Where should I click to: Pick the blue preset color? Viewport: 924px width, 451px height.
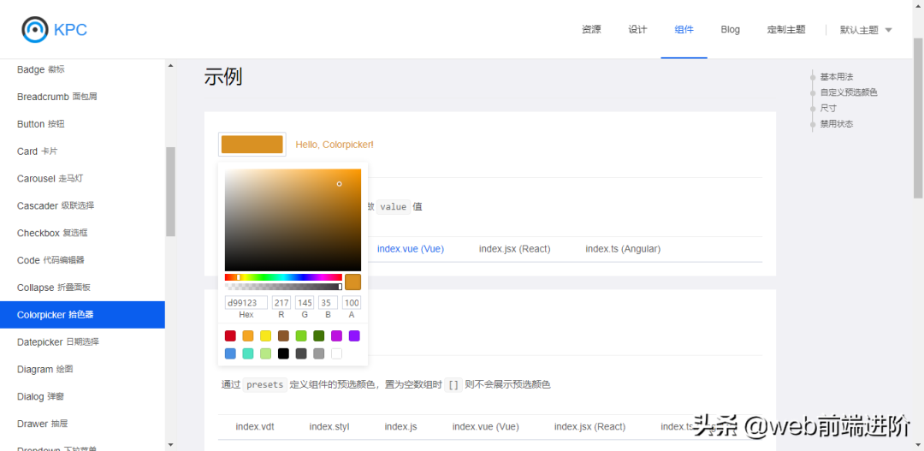(230, 353)
